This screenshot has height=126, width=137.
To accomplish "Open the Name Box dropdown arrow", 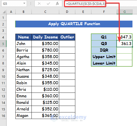I will tap(24, 4).
